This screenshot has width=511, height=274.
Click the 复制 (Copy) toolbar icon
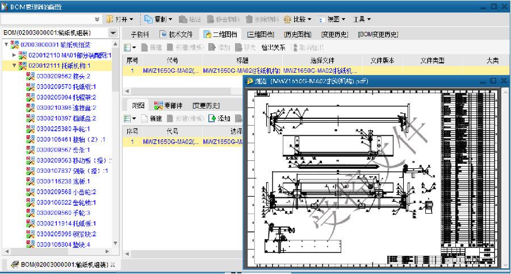[x=149, y=19]
